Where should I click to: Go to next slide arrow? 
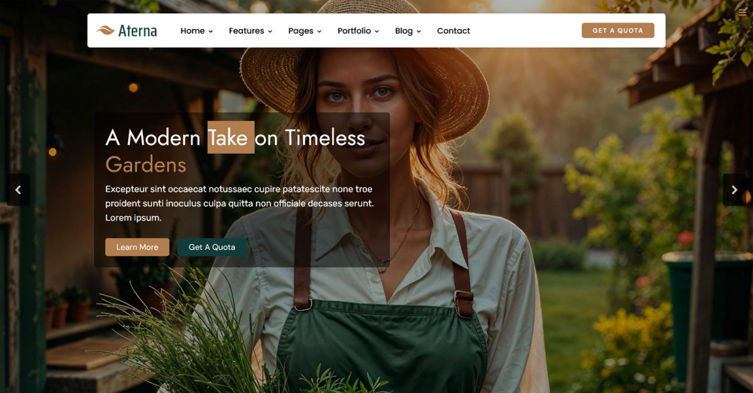click(x=734, y=190)
